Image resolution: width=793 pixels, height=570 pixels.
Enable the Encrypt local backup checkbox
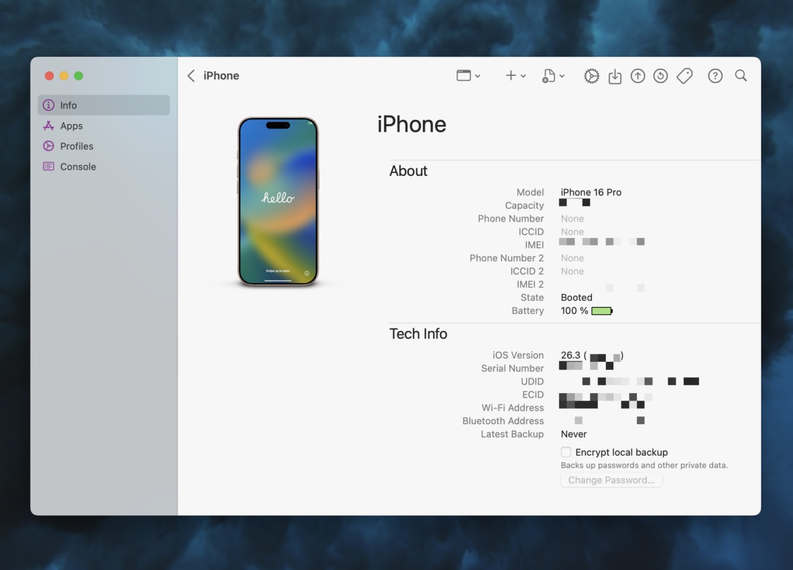[x=566, y=452]
